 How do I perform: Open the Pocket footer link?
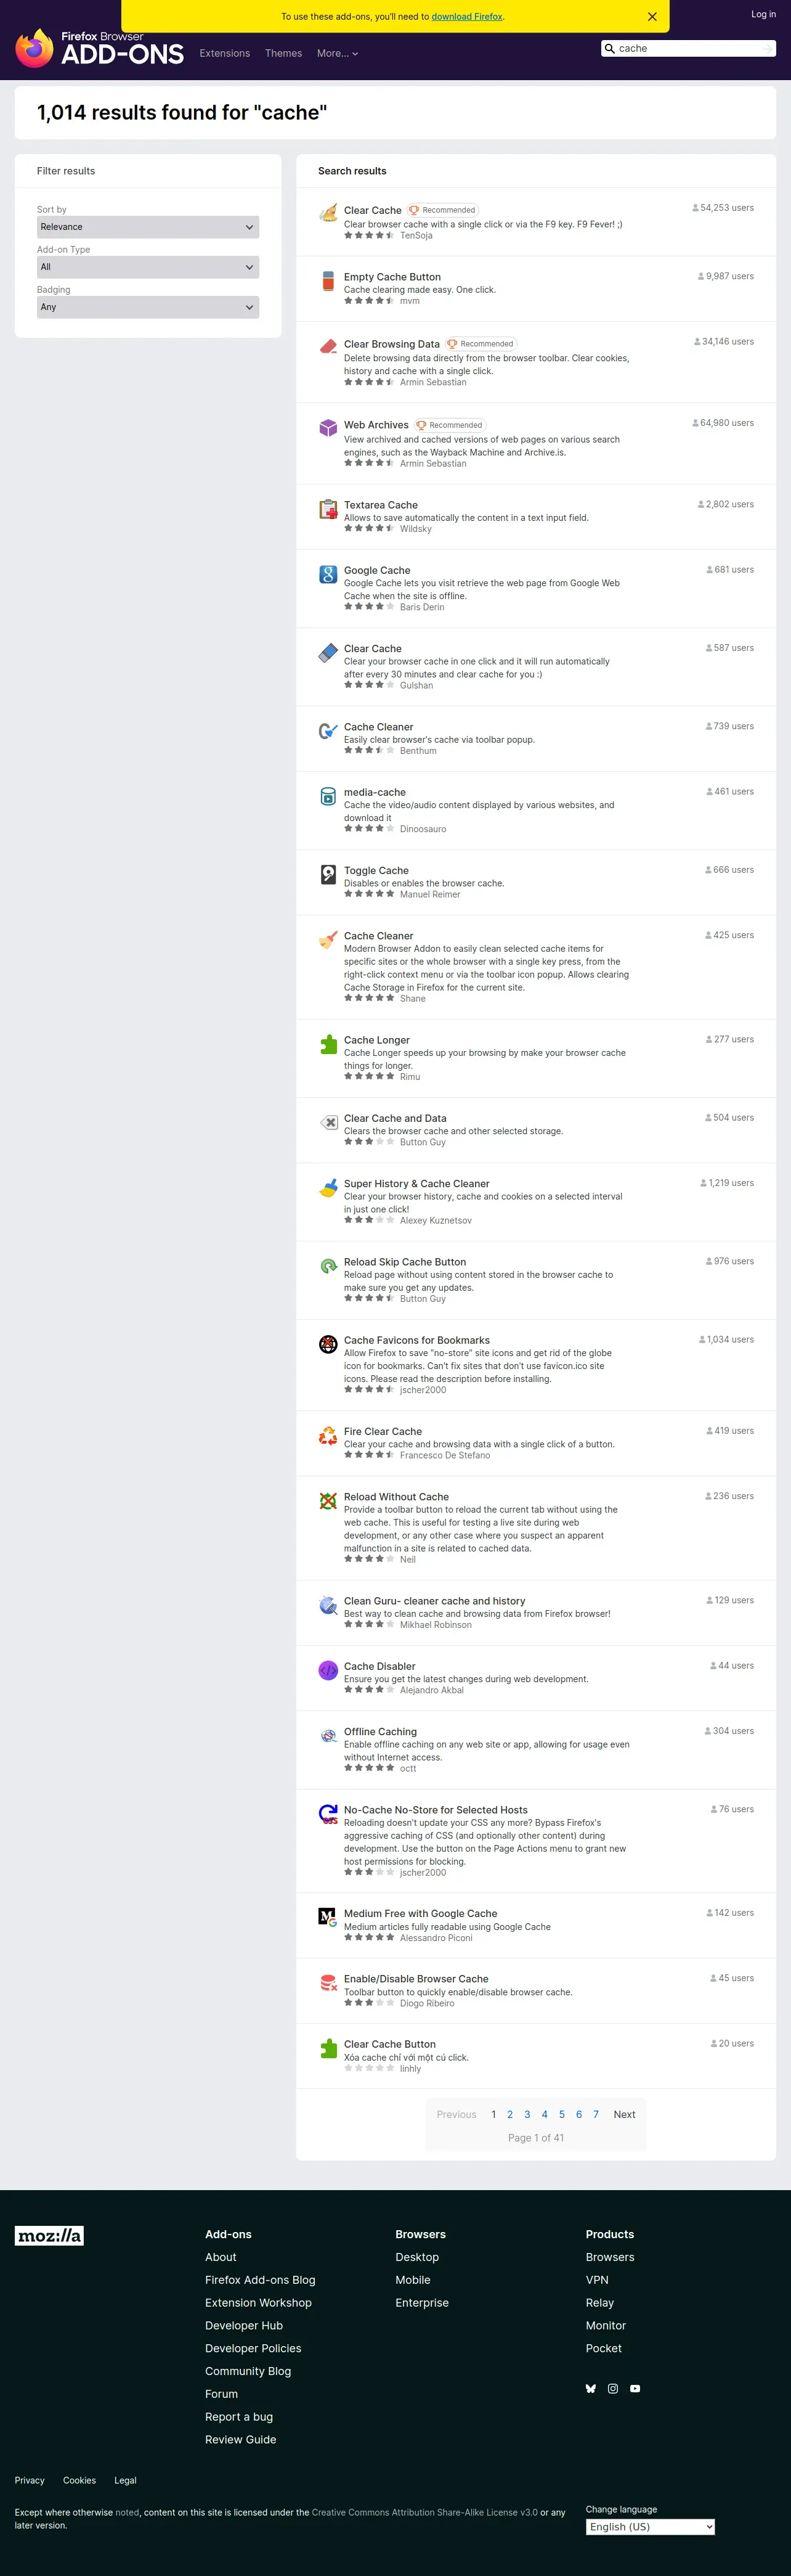click(x=604, y=2348)
